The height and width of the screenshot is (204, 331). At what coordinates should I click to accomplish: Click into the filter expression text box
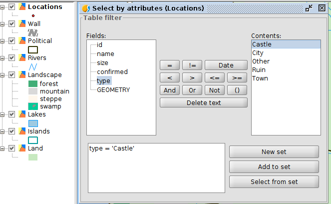155,167
